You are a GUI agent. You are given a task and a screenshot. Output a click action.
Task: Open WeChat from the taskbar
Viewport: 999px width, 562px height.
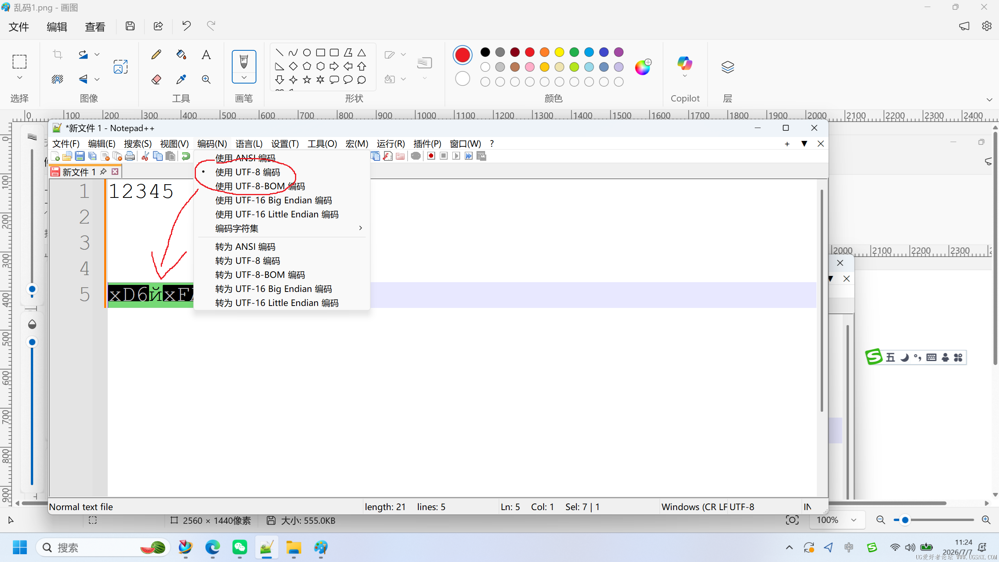coord(240,548)
